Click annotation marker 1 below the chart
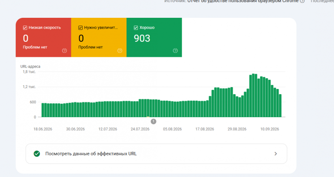Viewport: 334px width, 177px height. (x=154, y=121)
